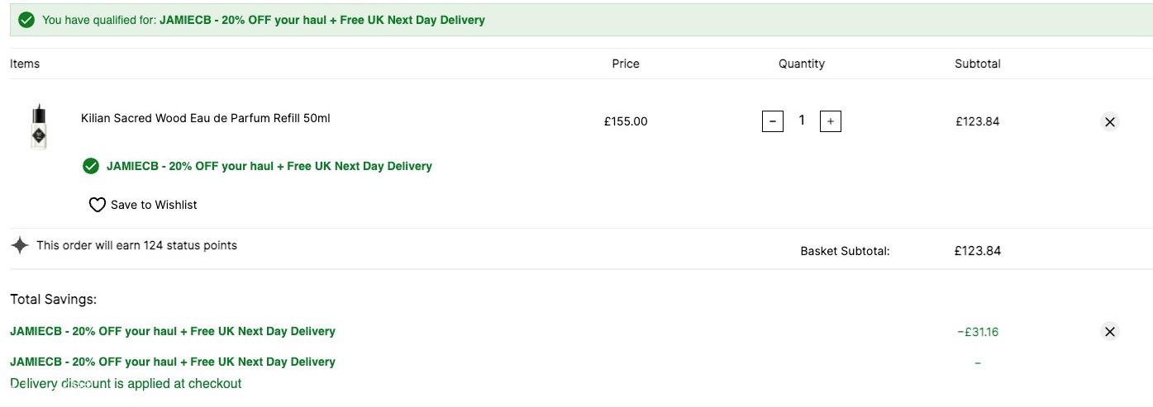
Task: Click the status points earning message
Action: (x=136, y=245)
